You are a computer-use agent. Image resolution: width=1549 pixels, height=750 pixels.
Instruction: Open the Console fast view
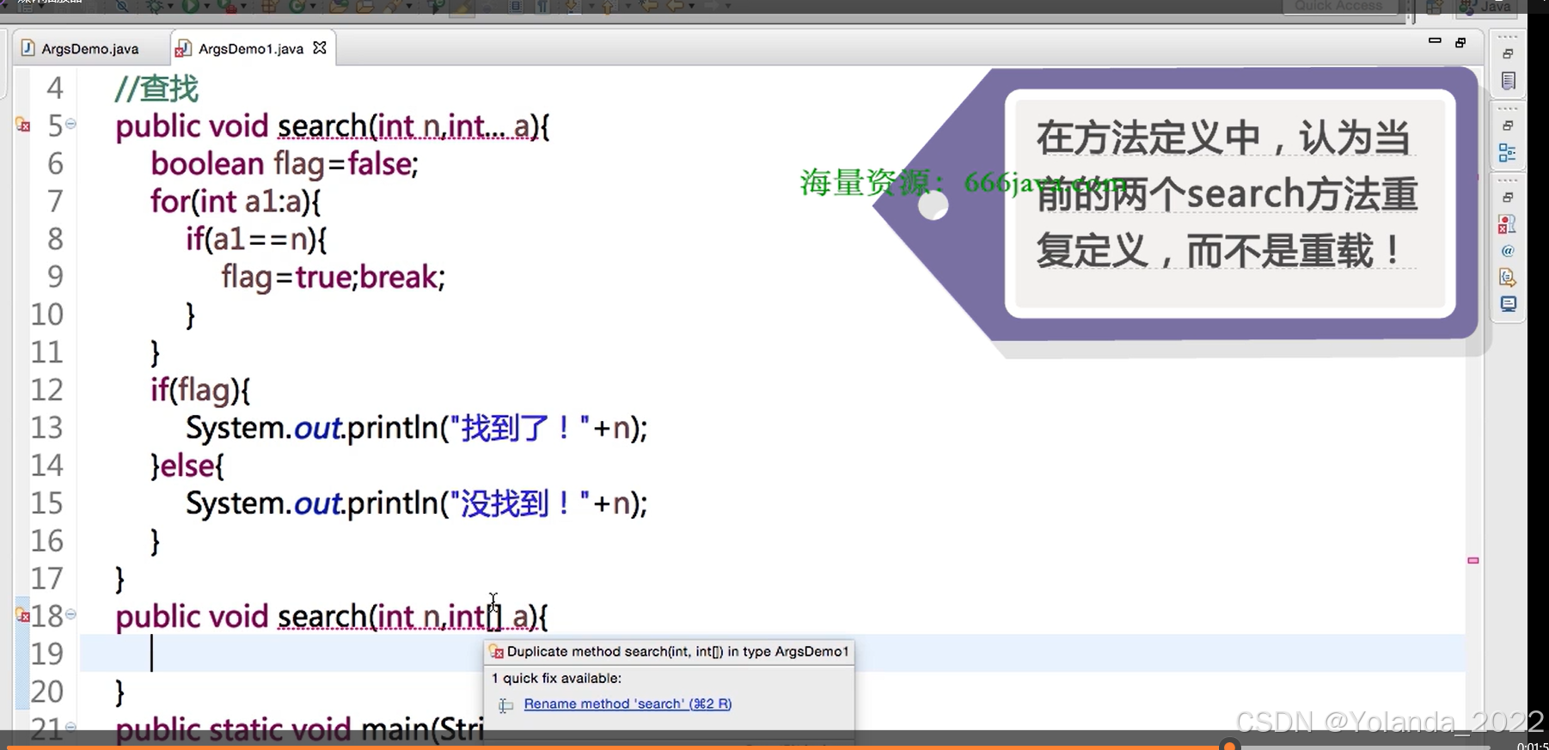[x=1508, y=304]
